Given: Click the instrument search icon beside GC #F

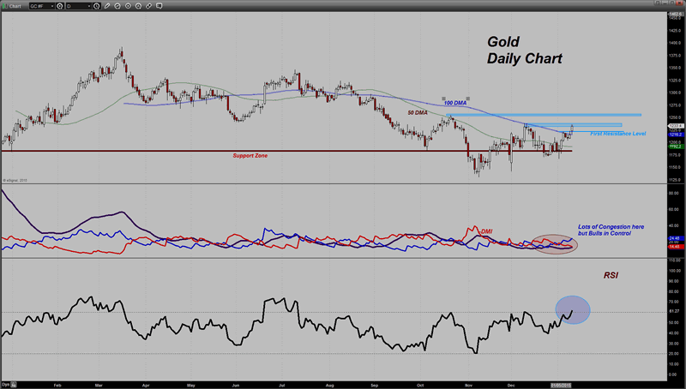Looking at the screenshot, I should click(59, 5).
